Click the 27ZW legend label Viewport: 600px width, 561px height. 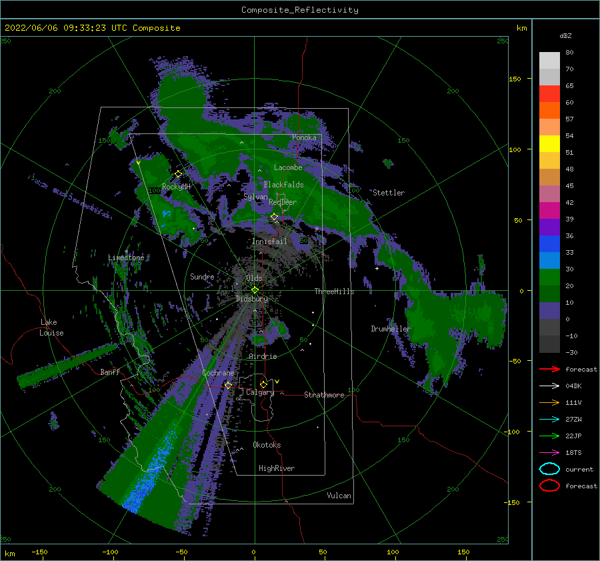coord(573,420)
